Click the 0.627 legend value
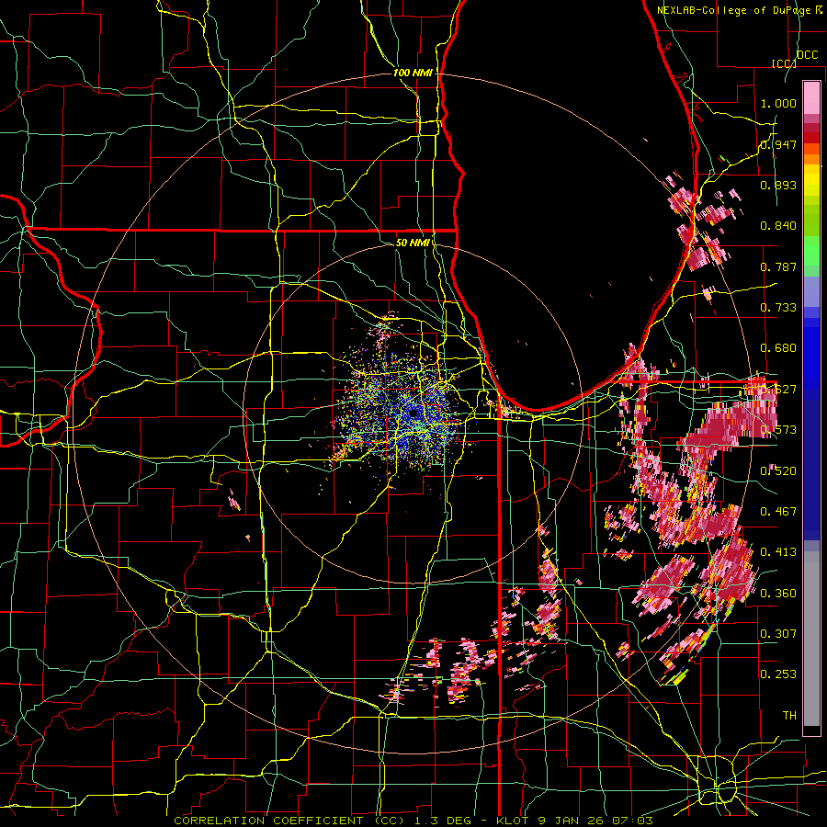Screen dimensions: 827x827 778,390
